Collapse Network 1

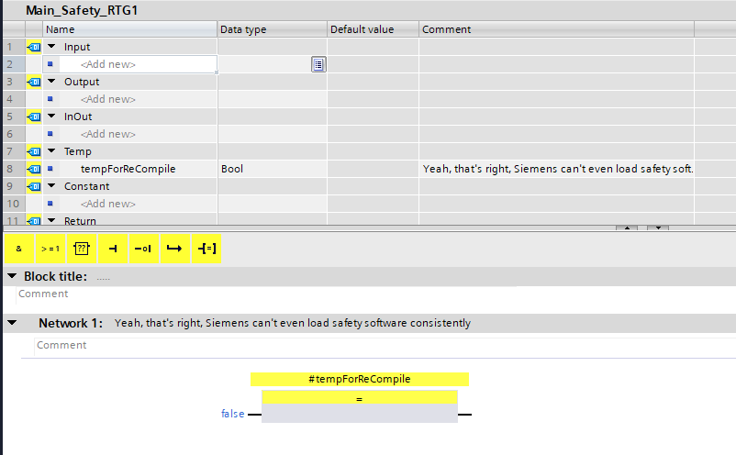(x=12, y=323)
